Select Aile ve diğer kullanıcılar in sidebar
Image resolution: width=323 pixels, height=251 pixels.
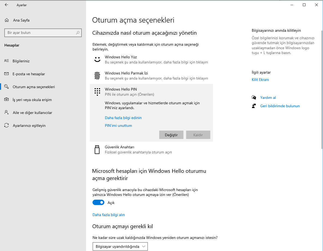[x=32, y=112]
